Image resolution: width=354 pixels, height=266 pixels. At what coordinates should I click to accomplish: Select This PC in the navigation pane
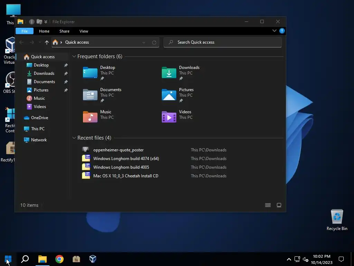point(38,129)
